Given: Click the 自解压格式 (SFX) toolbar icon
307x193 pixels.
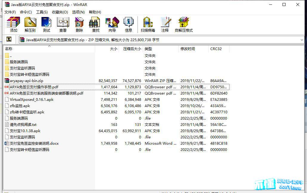Looking at the screenshot, I should pyautogui.click(x=183, y=22).
